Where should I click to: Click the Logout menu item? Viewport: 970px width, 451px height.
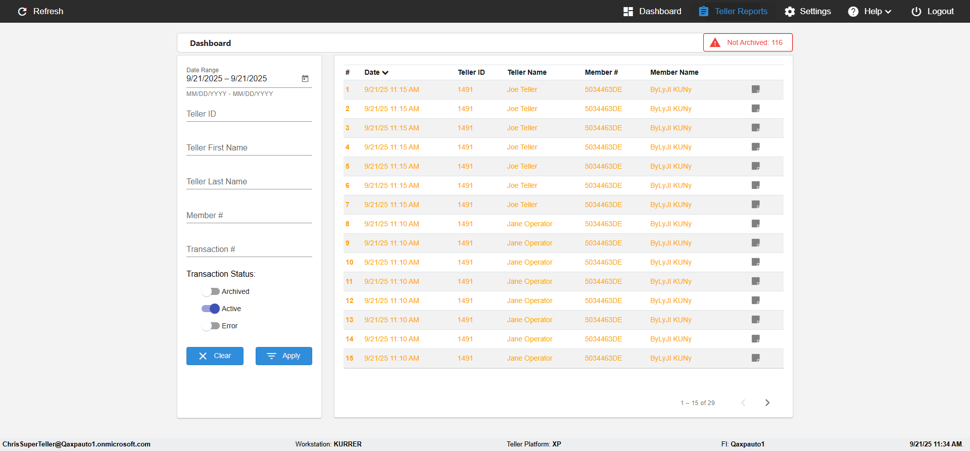(933, 11)
